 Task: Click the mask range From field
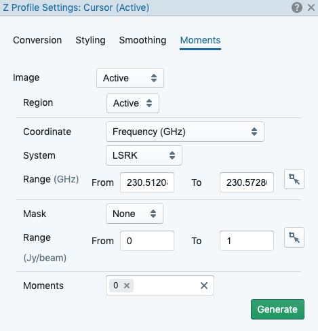(x=147, y=241)
